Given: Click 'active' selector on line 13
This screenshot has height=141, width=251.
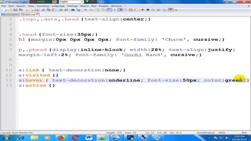Looking at the screenshot, I should coord(36,85).
